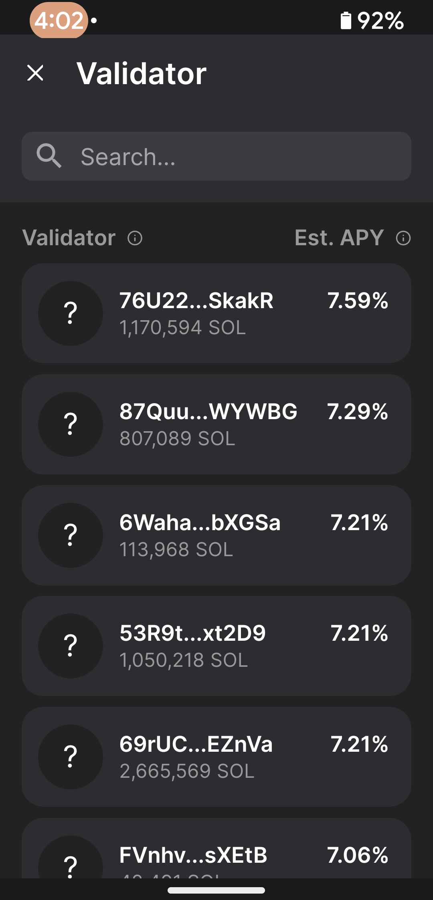Pick the FVnhv...sXEtB validator entry
Viewport: 433px width, 900px height.
pyautogui.click(x=216, y=848)
